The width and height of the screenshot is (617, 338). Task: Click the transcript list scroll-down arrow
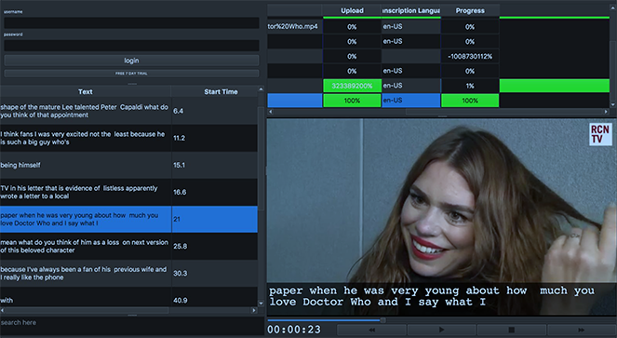tap(261, 304)
